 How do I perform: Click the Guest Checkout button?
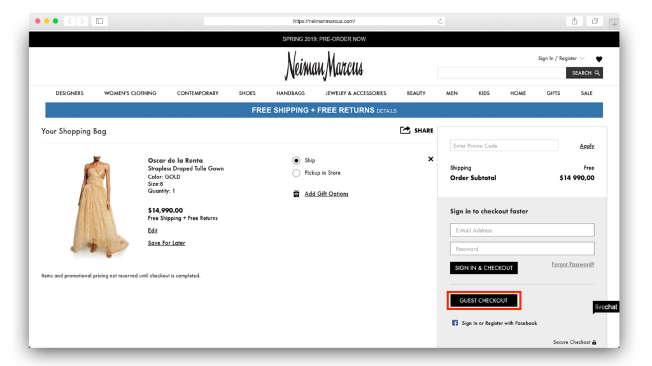click(x=484, y=301)
